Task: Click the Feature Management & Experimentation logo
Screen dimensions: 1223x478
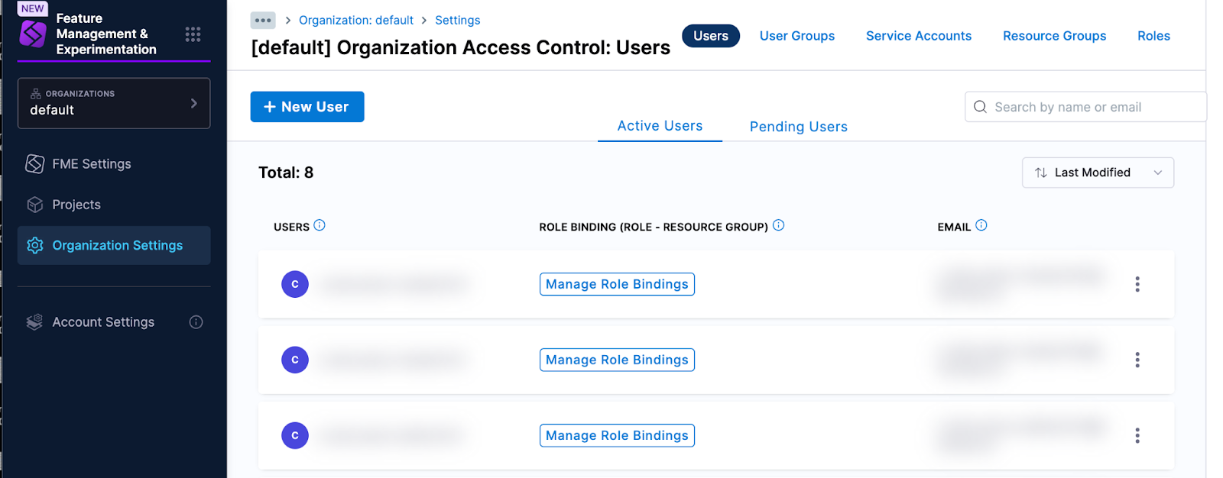Action: 33,34
